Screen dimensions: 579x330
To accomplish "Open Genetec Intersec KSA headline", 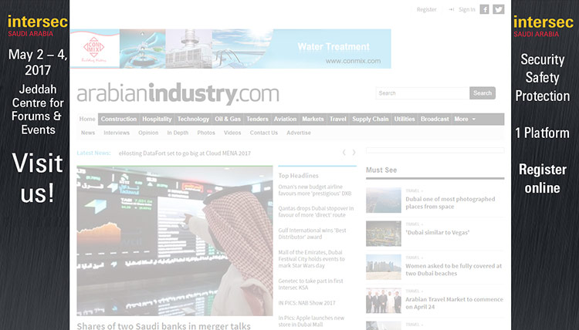I will [x=311, y=285].
